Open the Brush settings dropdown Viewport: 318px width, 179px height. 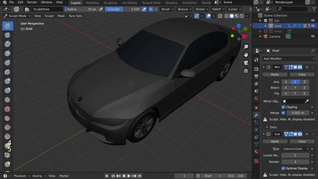click(x=167, y=9)
